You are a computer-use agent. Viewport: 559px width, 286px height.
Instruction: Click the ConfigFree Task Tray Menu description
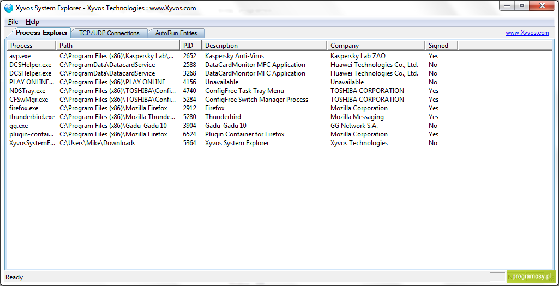244,91
